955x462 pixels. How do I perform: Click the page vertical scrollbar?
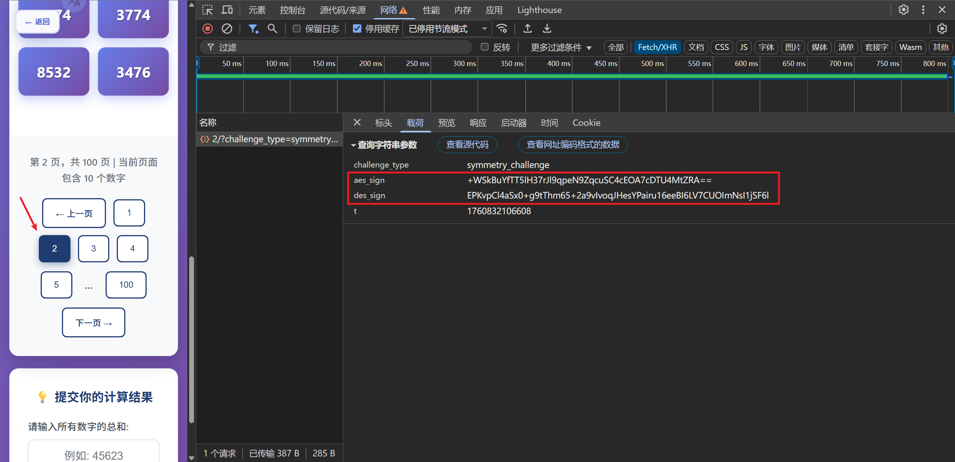click(x=191, y=339)
